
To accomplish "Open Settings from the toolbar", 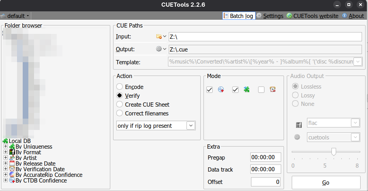I will [x=270, y=16].
